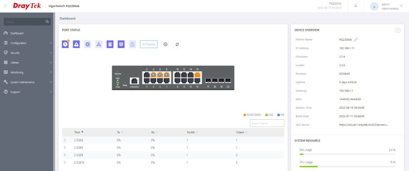The image size is (409, 171).
Task: Expand Security submenu chevron
Action: (51, 53)
